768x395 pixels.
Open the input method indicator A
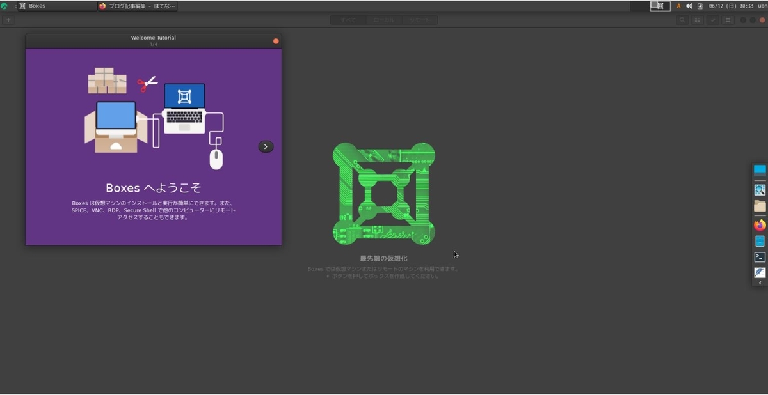point(679,6)
